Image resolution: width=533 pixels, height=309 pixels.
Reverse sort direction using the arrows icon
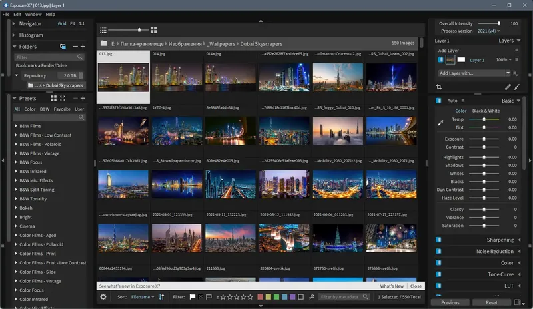pyautogui.click(x=161, y=296)
